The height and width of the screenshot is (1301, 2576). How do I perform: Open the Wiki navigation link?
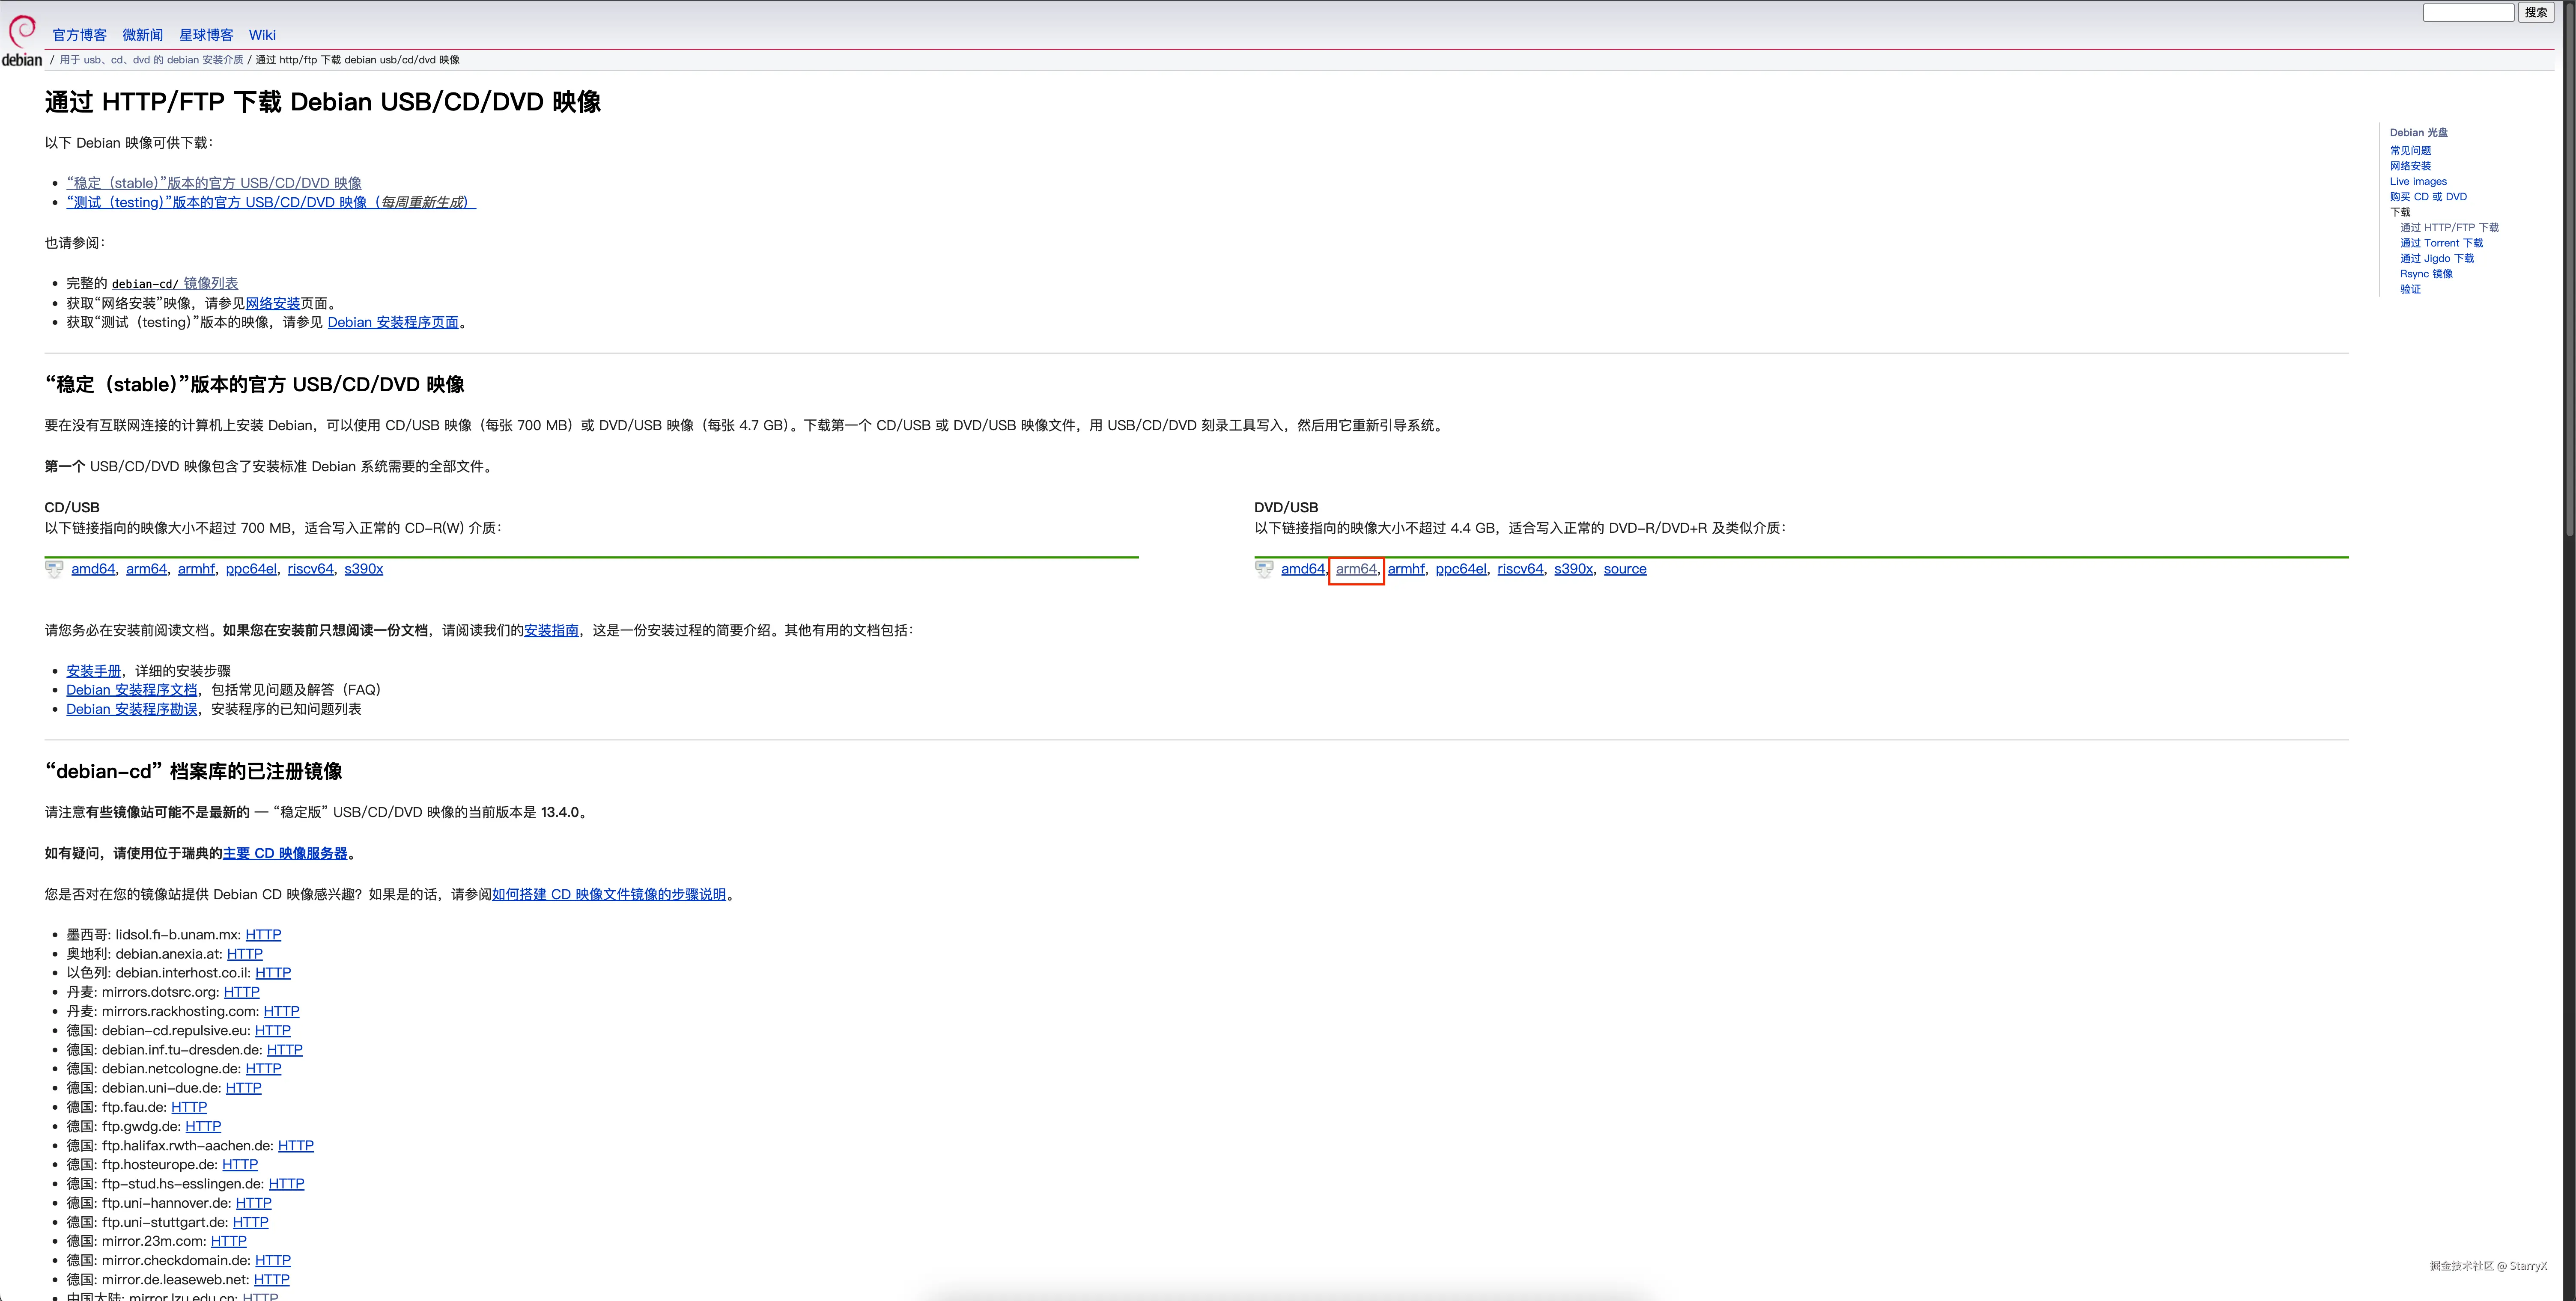coord(262,35)
